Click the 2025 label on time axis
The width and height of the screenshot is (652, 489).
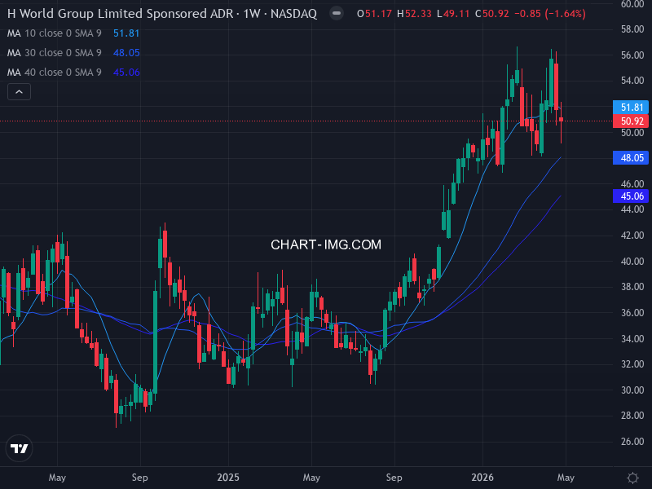(228, 478)
